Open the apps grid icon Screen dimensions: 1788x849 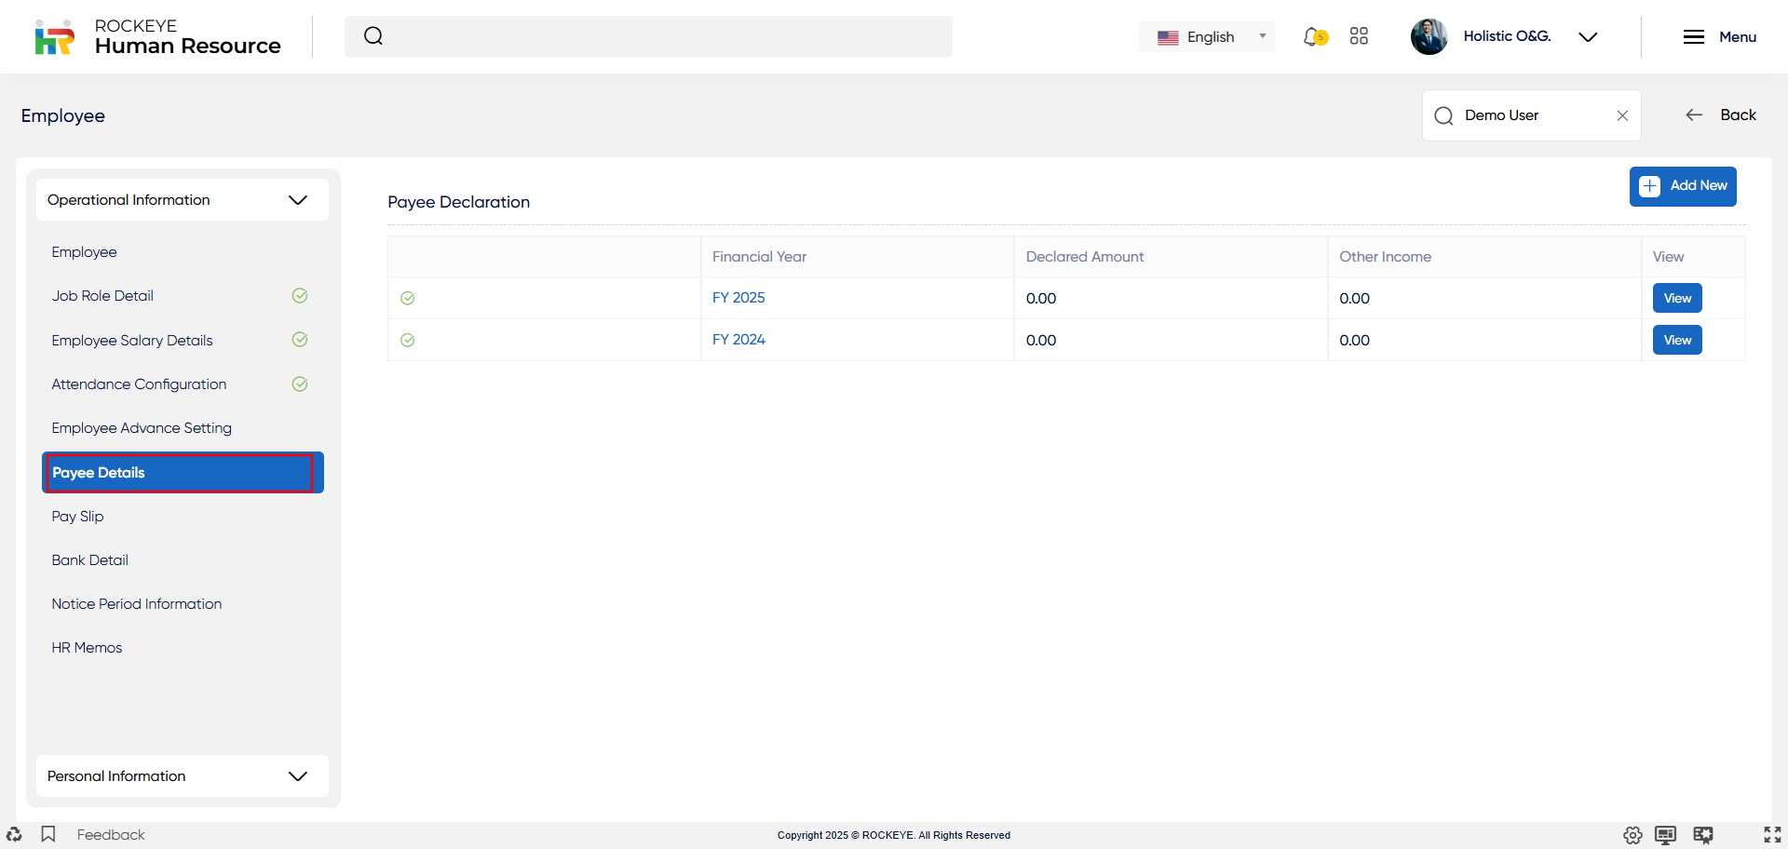[1359, 36]
